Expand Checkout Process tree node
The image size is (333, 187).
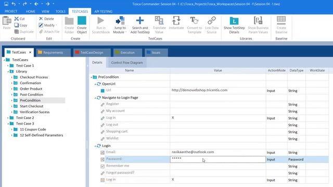[11, 77]
